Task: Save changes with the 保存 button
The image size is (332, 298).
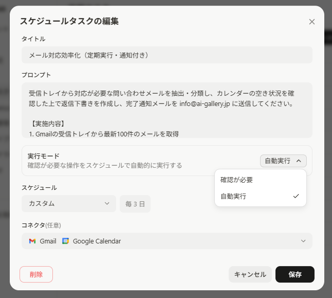Action: coord(294,274)
